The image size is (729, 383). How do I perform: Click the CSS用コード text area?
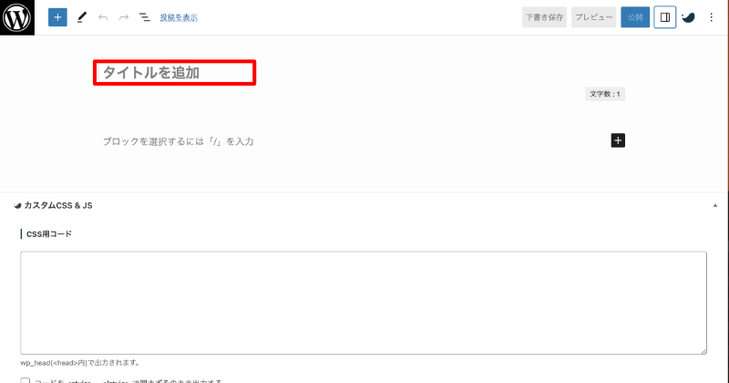point(364,303)
